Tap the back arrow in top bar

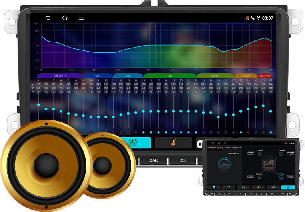pyautogui.click(x=48, y=18)
